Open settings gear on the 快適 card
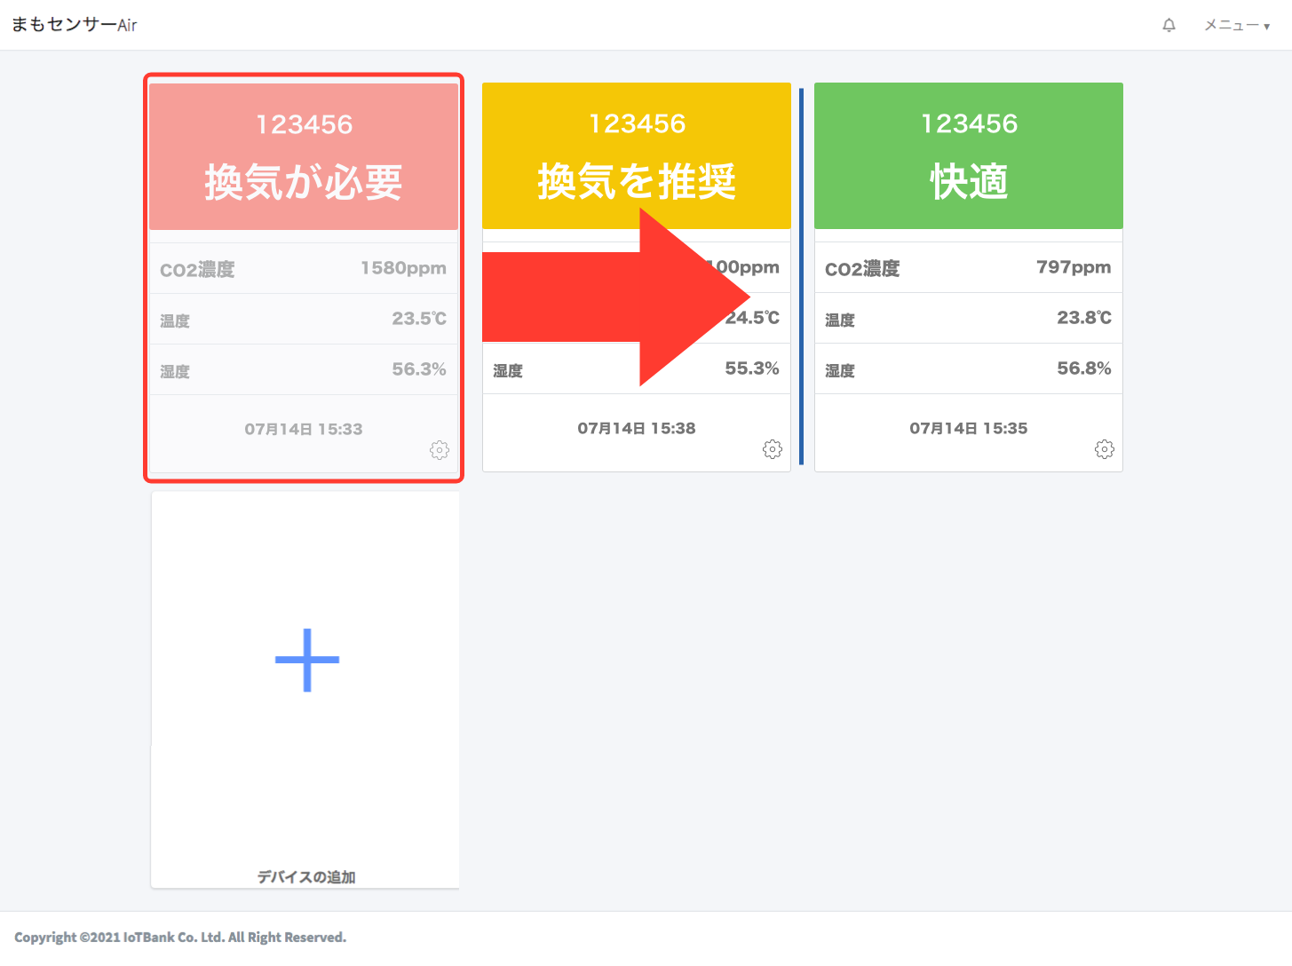 pos(1105,449)
